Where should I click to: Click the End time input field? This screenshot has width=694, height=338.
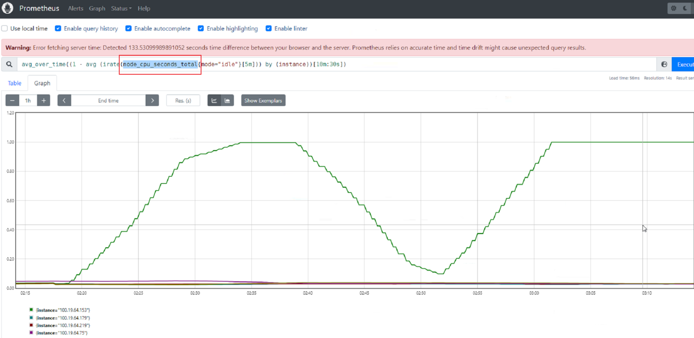pyautogui.click(x=108, y=101)
